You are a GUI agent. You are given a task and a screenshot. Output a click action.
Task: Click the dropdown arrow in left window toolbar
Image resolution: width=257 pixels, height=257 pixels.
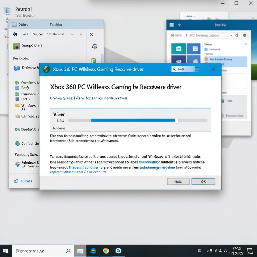pyautogui.click(x=81, y=34)
